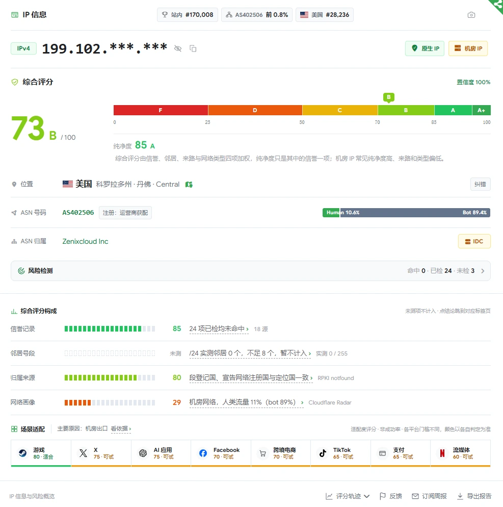Viewport: 503px width, 507px height.
Task: Open the Zenixcloud Inc link
Action: coord(85,242)
